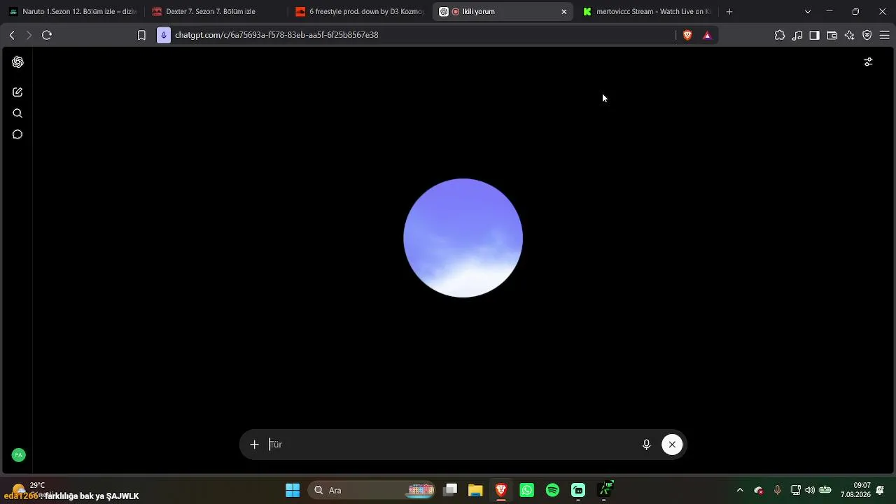Mute the microphone in voice mode
The width and height of the screenshot is (896, 504).
click(x=647, y=444)
